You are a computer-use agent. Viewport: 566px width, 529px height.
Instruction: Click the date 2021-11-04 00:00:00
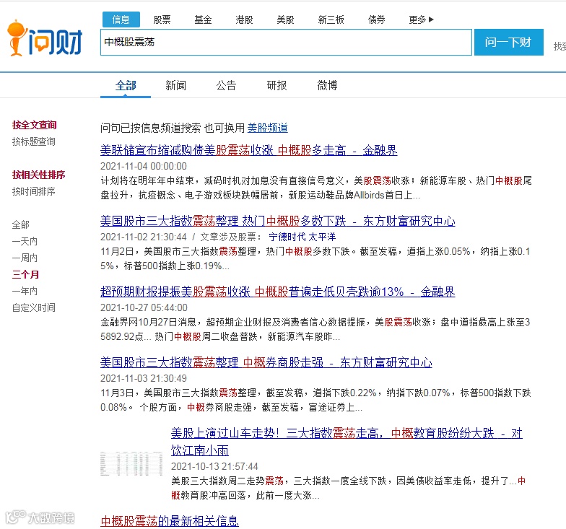(144, 166)
